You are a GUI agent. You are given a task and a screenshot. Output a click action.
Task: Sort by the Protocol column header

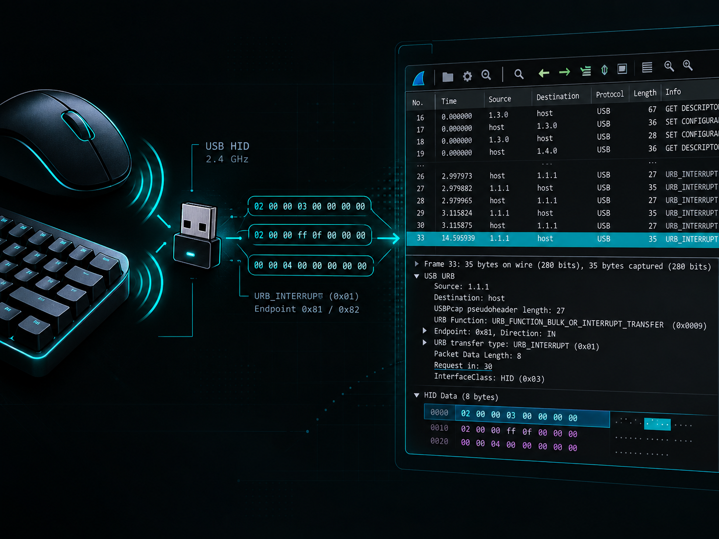[610, 94]
